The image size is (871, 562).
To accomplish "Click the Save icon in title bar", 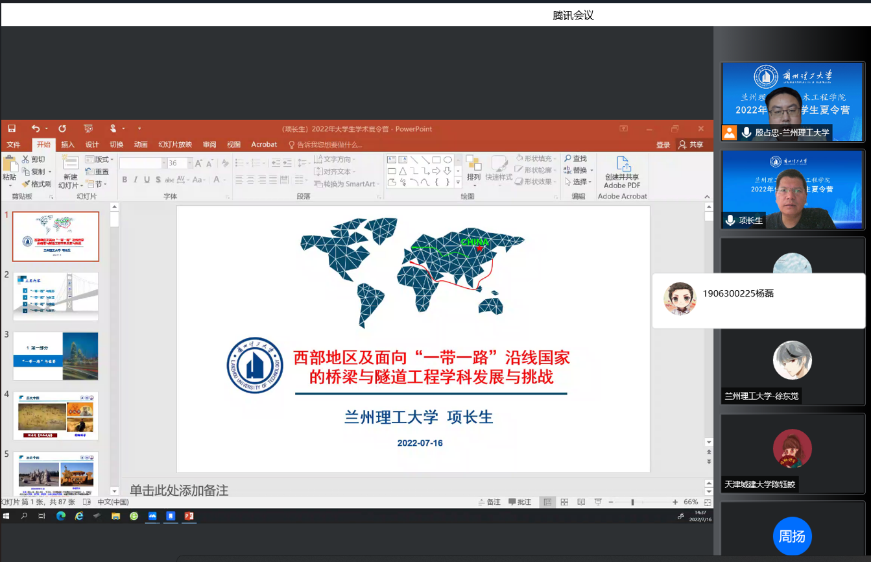I will (x=12, y=128).
